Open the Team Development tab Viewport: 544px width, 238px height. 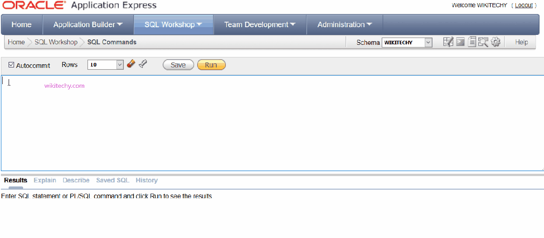click(260, 24)
